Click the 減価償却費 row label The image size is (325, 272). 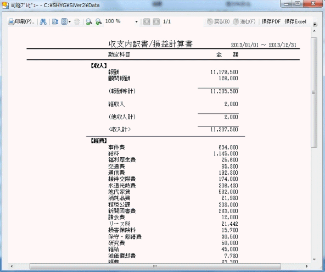pos(122,256)
